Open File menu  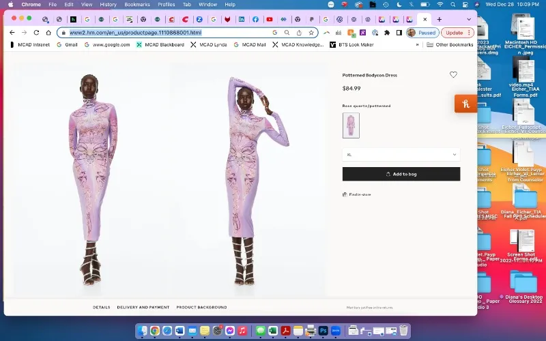[53, 5]
